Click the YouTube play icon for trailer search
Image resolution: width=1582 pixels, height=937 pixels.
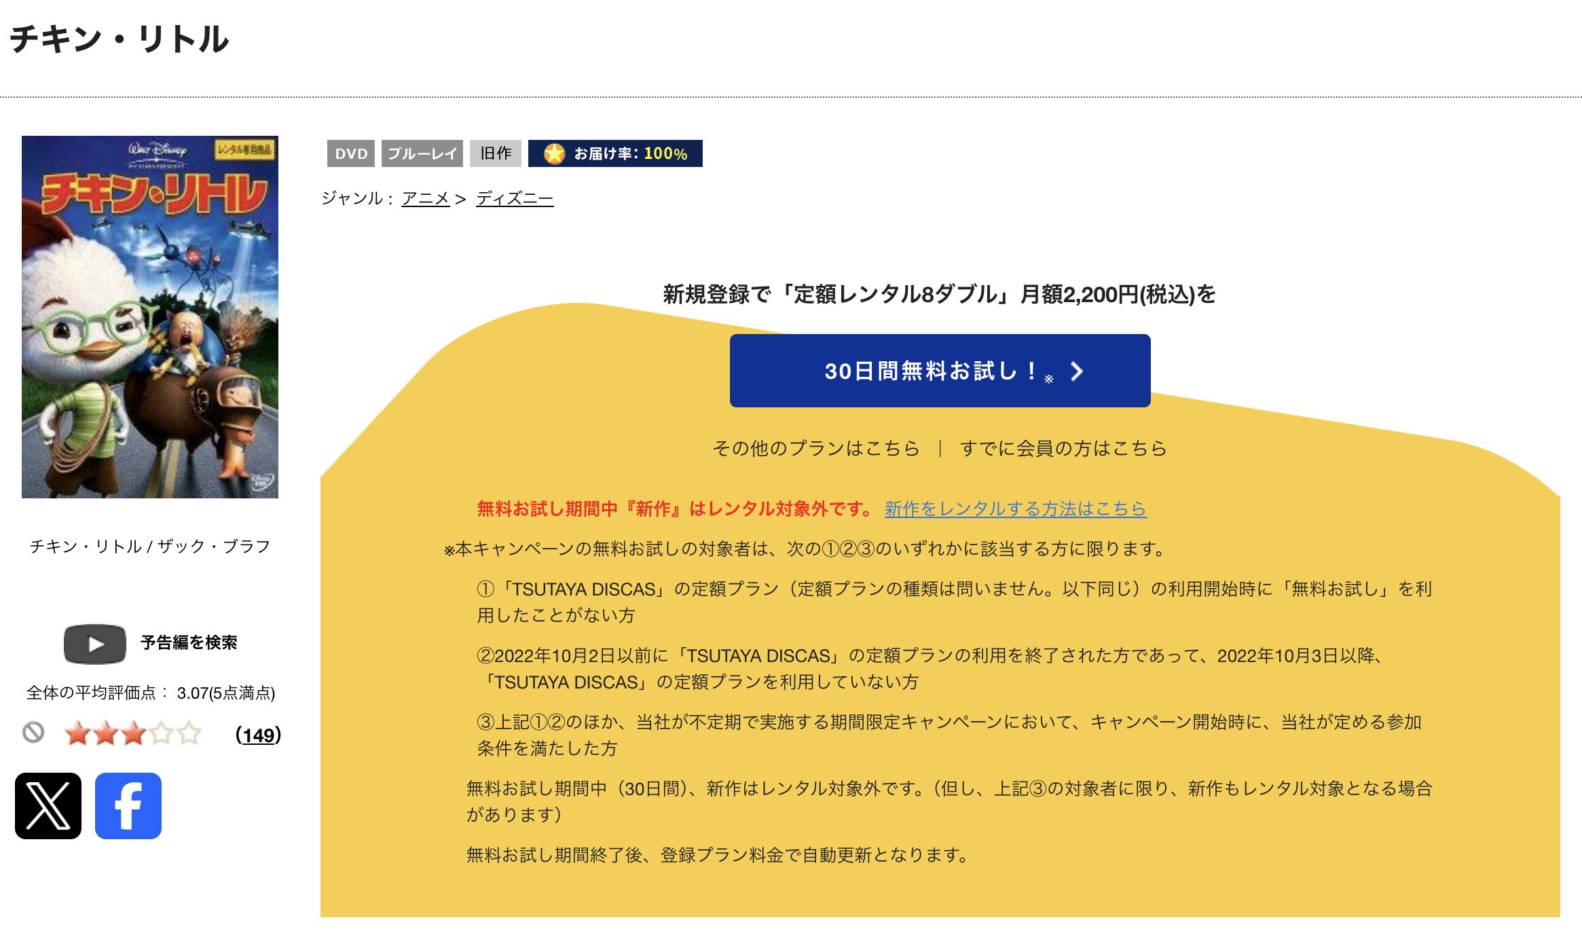[x=95, y=644]
